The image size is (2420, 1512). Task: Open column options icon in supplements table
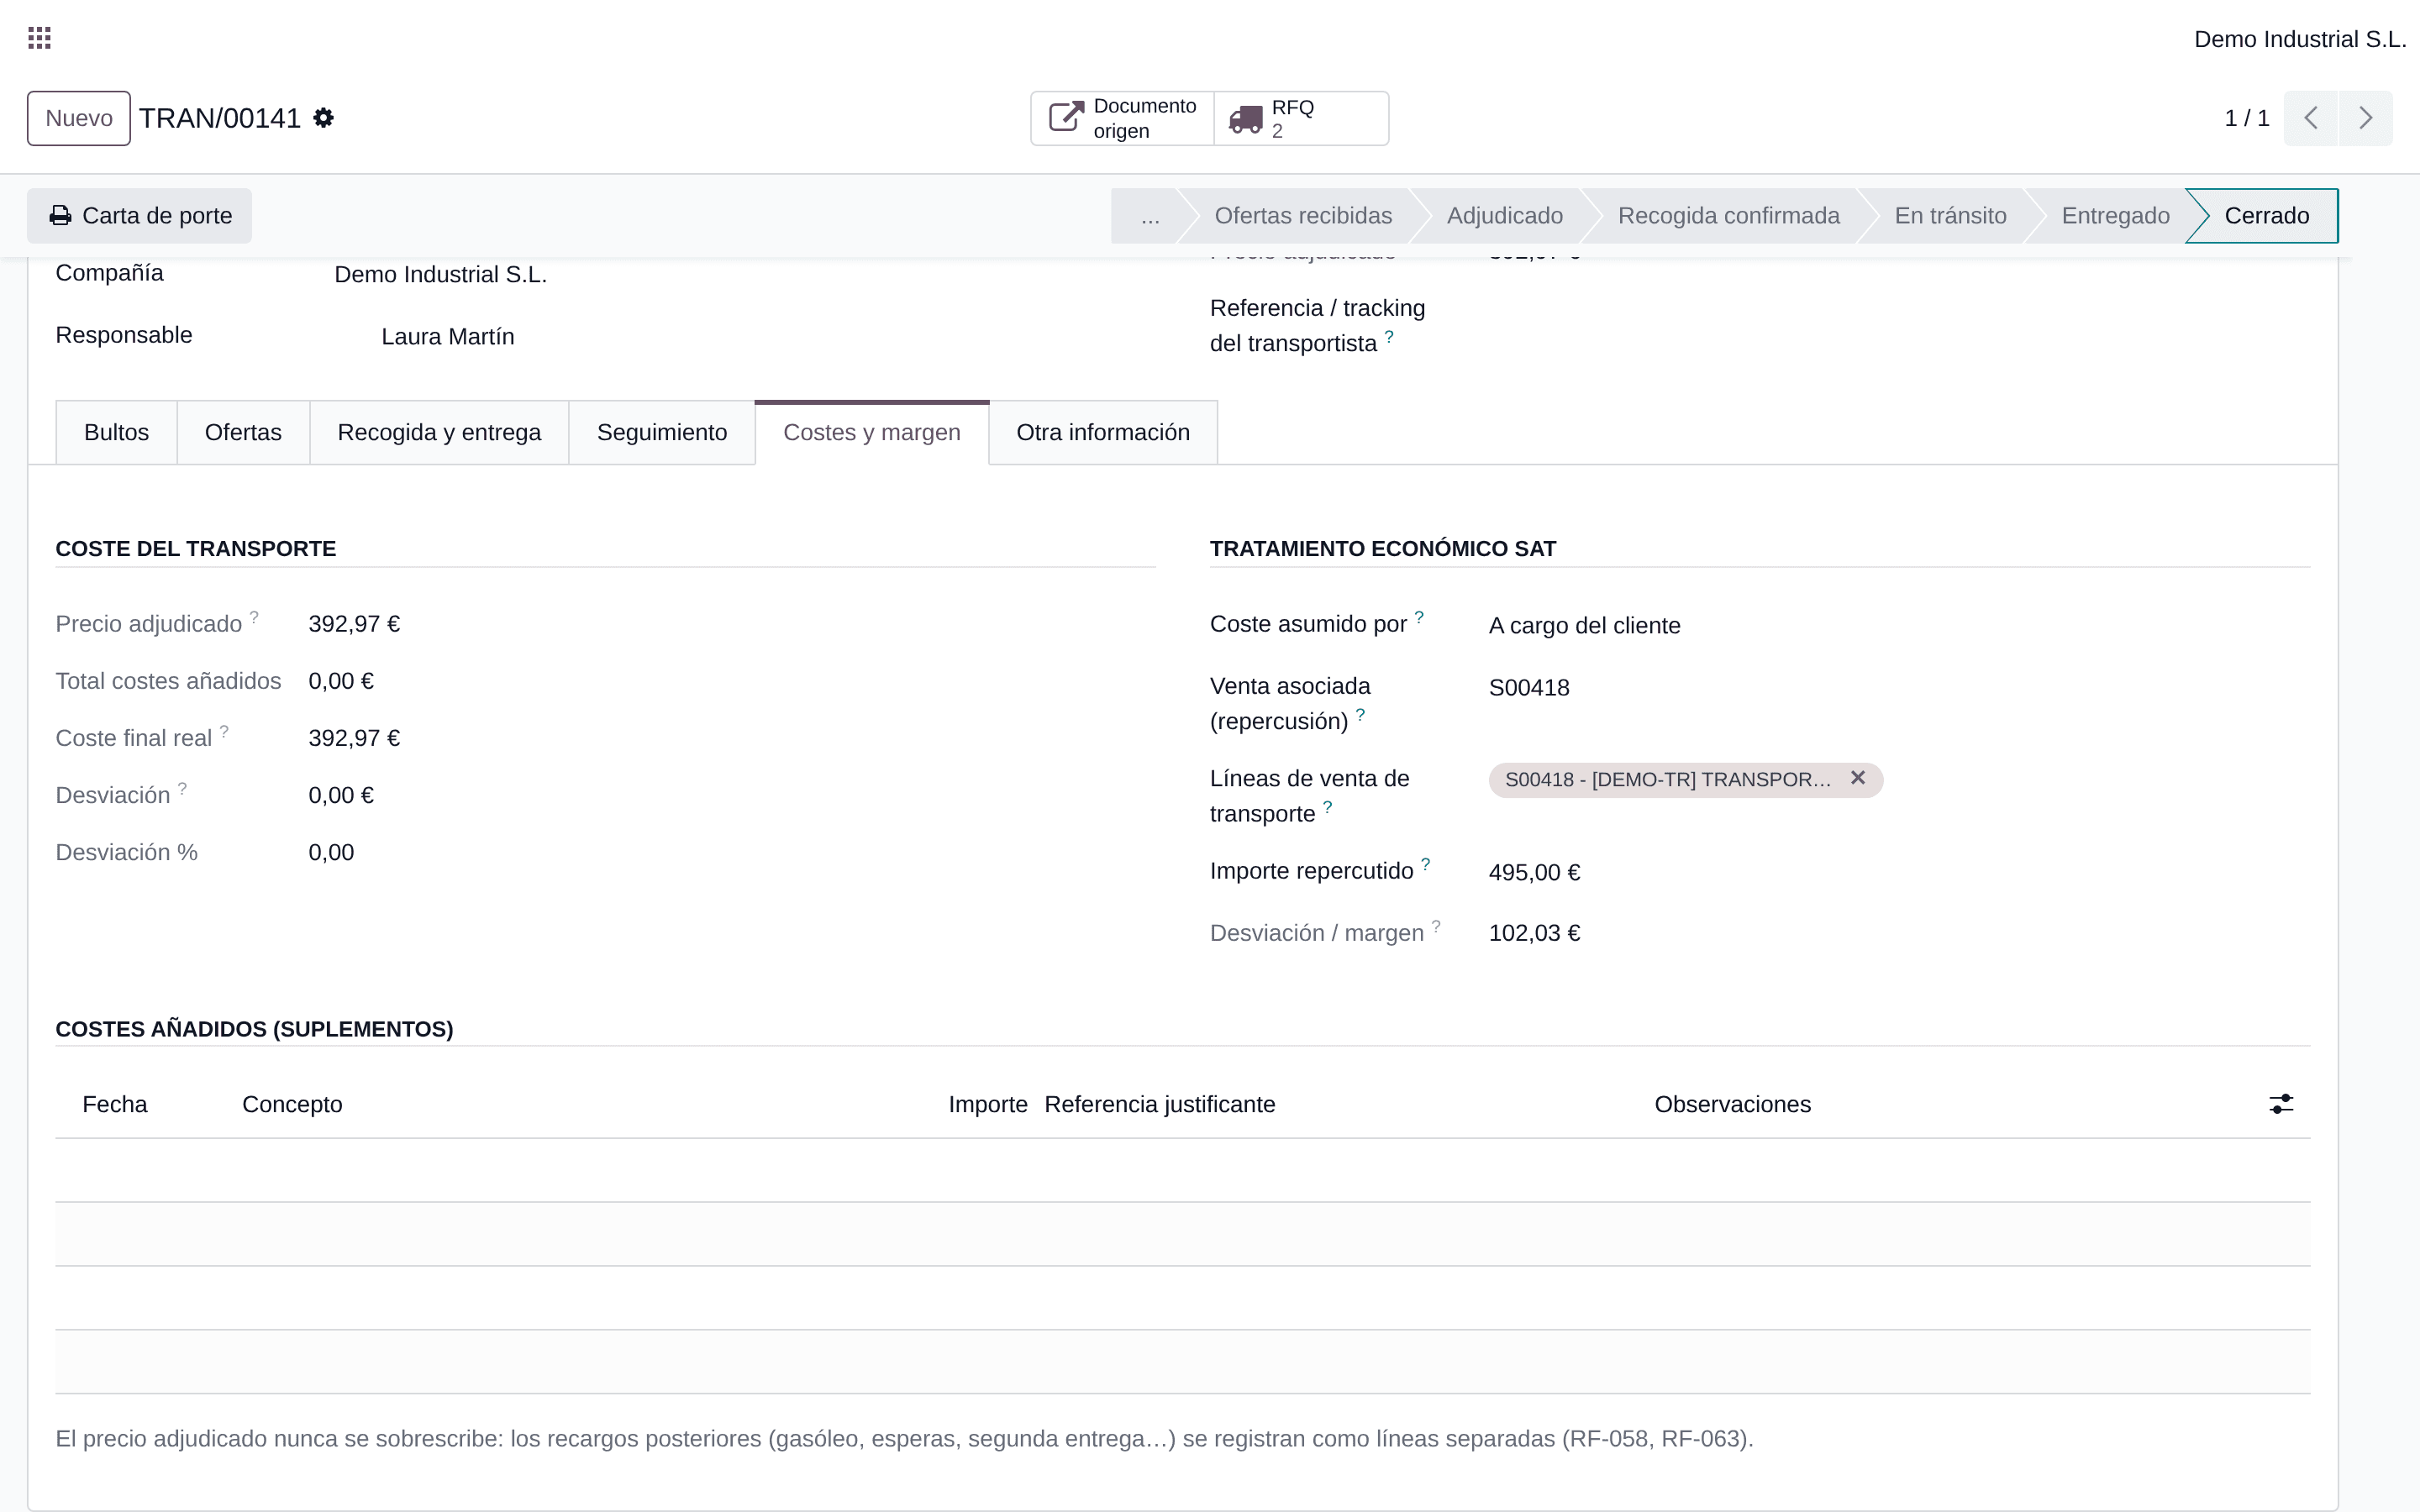(2281, 1104)
